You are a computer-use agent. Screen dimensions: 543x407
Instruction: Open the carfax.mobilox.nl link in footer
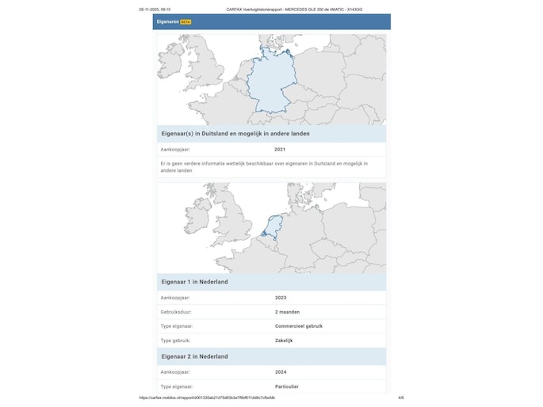click(x=207, y=397)
